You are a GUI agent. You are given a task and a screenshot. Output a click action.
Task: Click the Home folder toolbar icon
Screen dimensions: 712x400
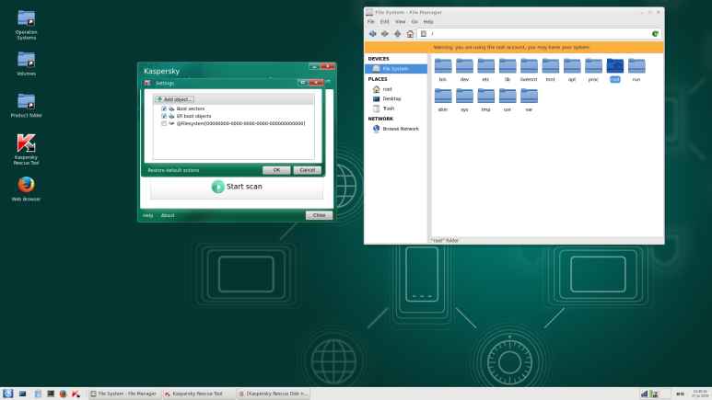pyautogui.click(x=409, y=33)
